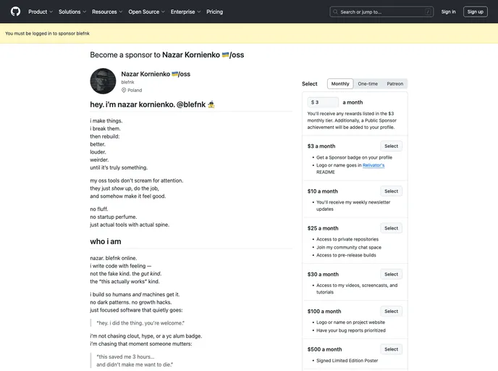Select the $30 a month tier

tap(391, 274)
